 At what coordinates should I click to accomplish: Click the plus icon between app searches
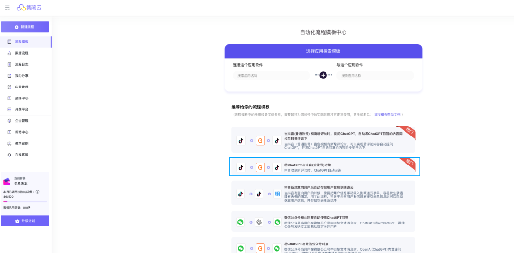[323, 75]
